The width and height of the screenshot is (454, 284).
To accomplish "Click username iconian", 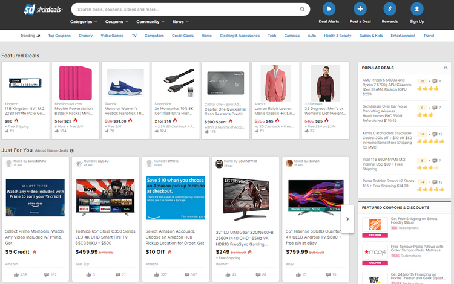I will click(313, 161).
